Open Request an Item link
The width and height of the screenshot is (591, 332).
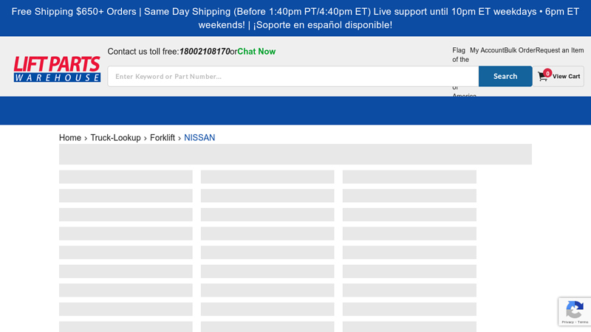(x=559, y=50)
